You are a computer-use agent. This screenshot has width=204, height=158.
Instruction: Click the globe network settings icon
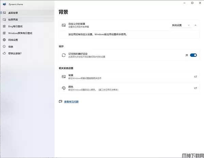[4, 40]
